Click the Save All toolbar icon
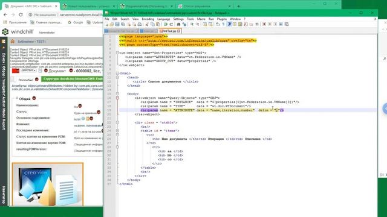The width and height of the screenshot is (387, 217). [x=123, y=24]
